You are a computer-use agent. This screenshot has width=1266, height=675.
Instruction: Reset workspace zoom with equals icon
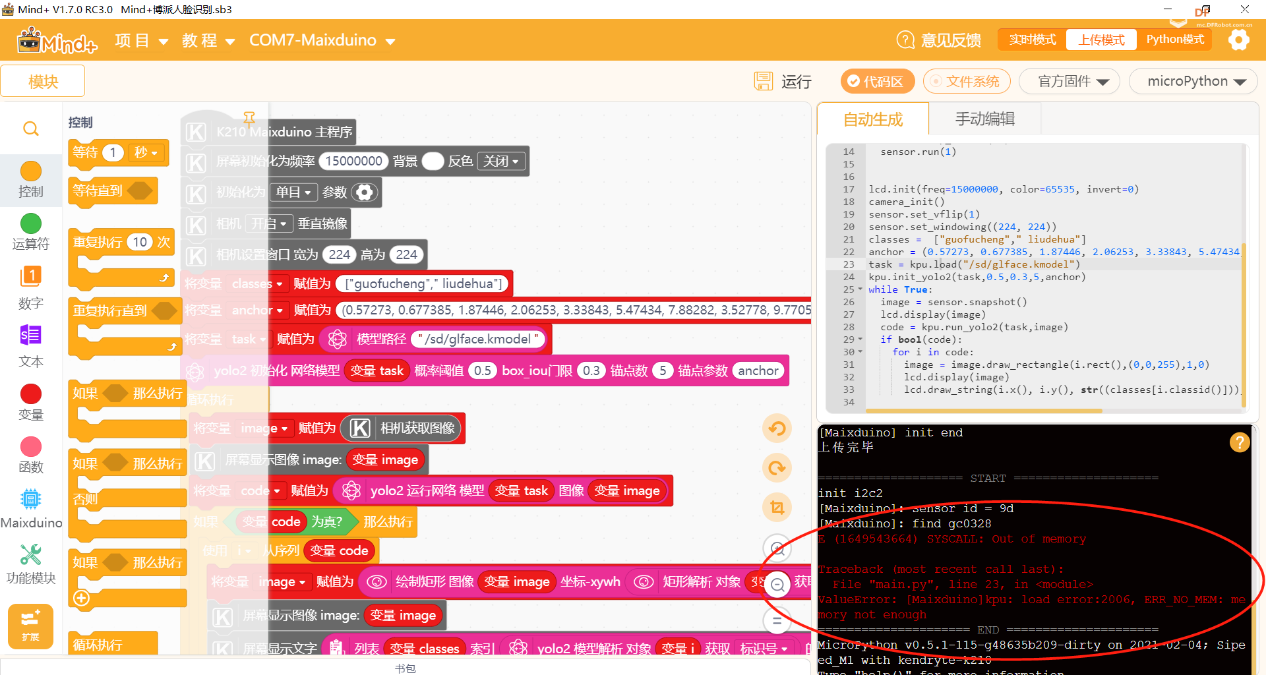(777, 620)
